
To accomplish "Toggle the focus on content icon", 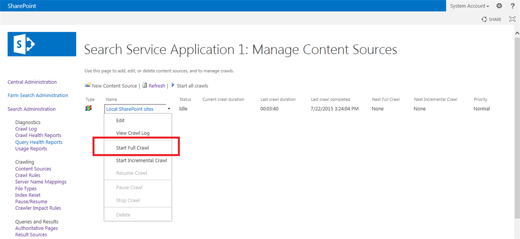I will 512,19.
